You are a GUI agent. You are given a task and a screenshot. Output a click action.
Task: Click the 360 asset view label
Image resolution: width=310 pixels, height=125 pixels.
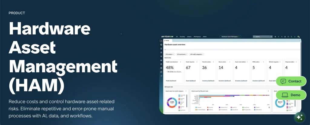click(168, 87)
